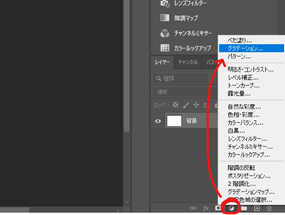This screenshot has width=285, height=215.
Task: Choose レンズフィルター... in popup menu
Action: (x=252, y=139)
